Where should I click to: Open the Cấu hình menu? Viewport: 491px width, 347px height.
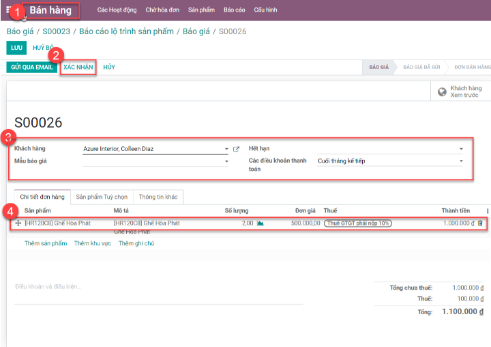pyautogui.click(x=265, y=10)
